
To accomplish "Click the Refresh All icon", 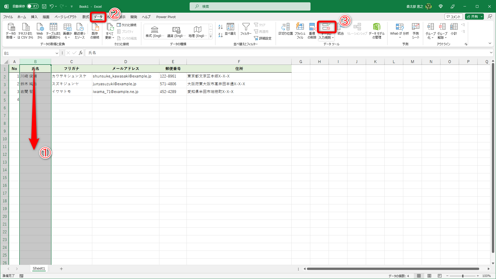I will [110, 27].
